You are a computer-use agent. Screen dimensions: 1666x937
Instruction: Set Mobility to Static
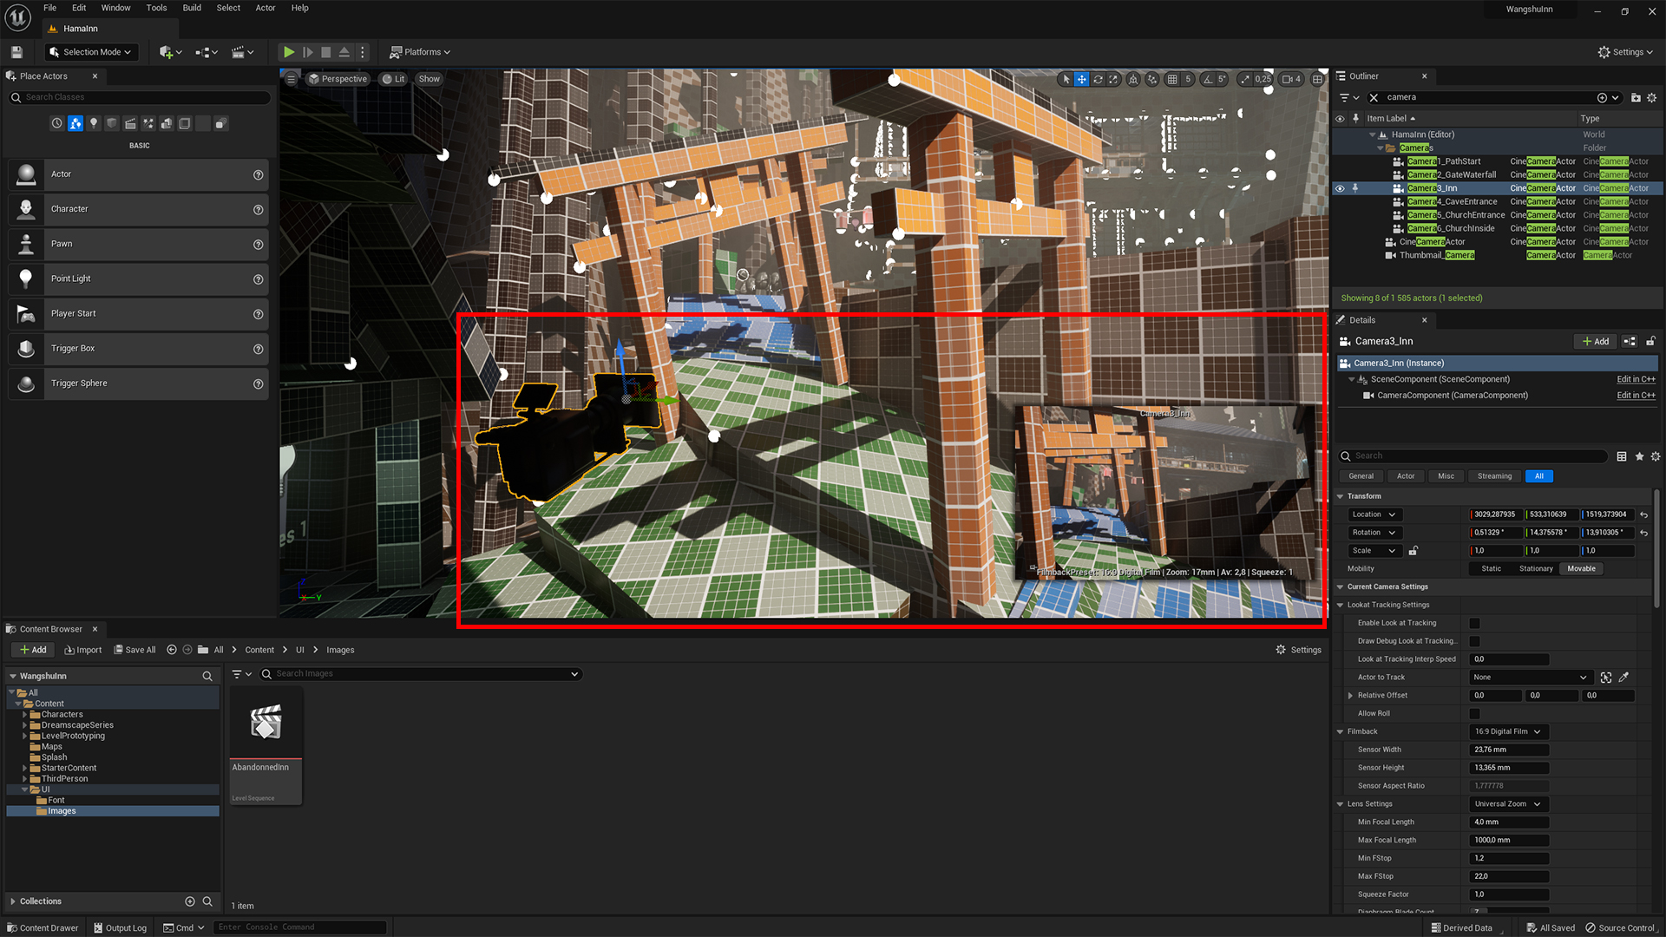coord(1491,569)
